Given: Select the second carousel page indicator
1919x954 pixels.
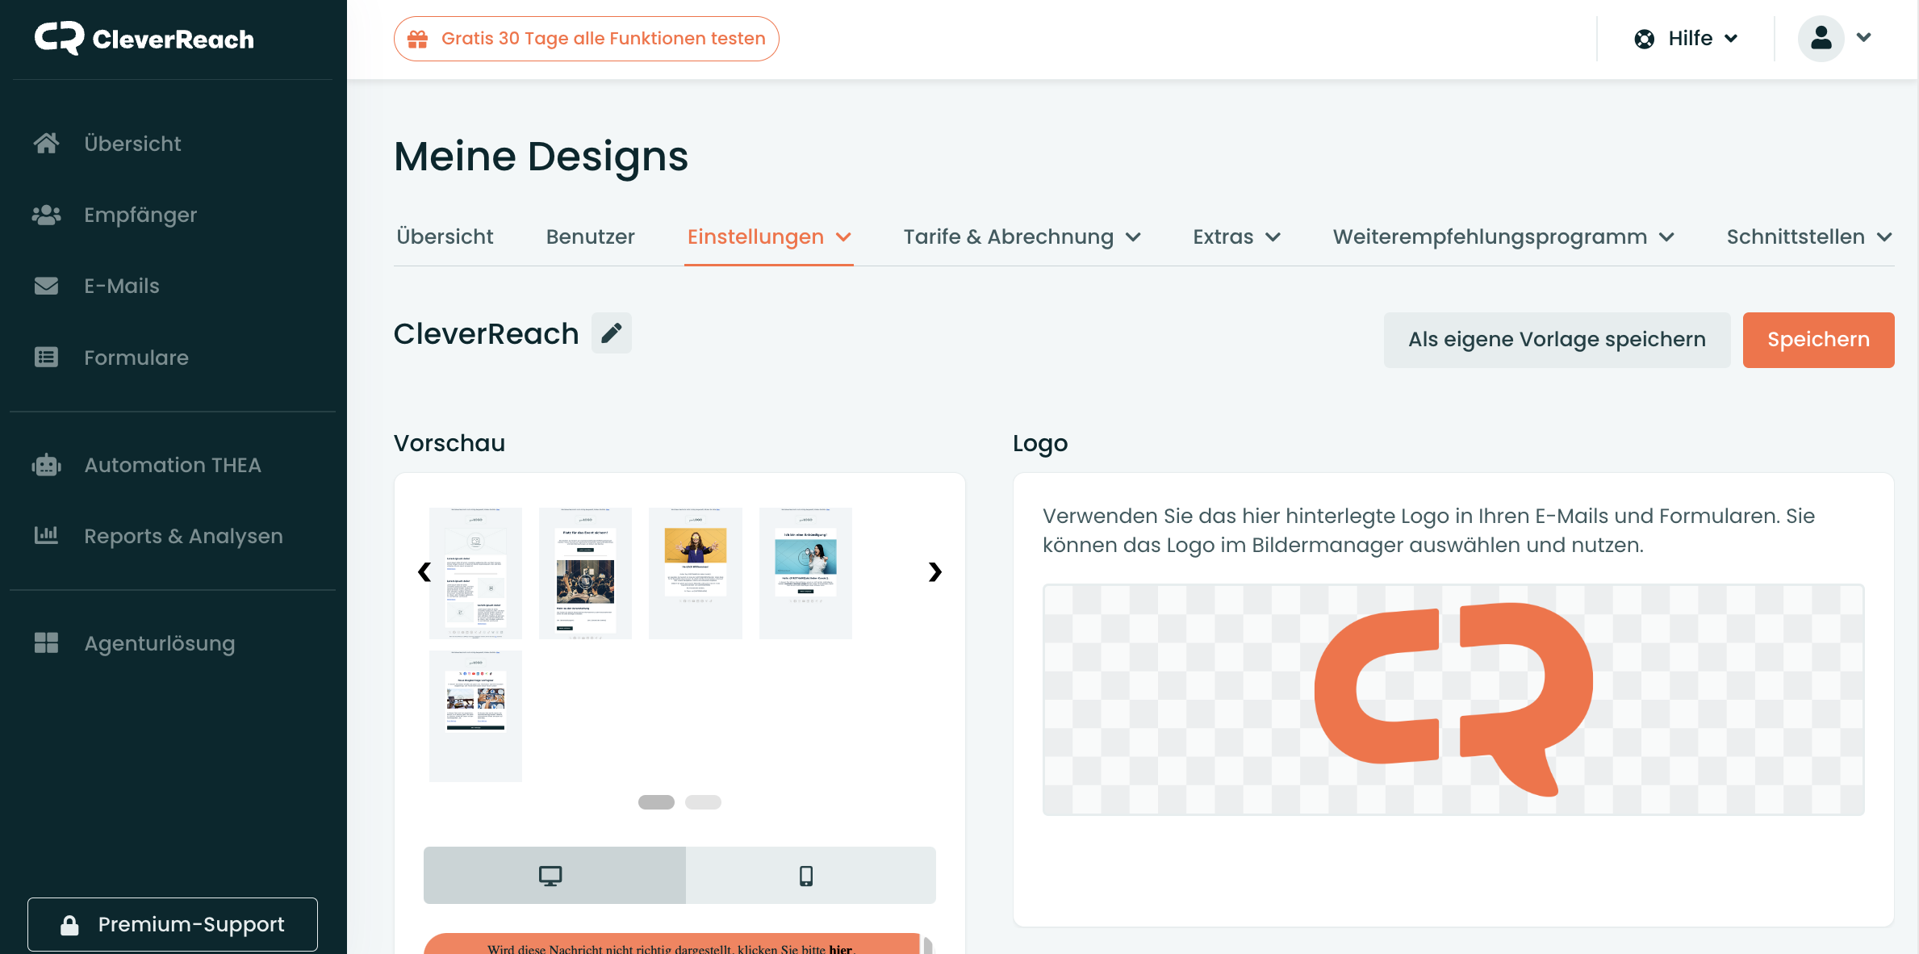Looking at the screenshot, I should click(703, 802).
